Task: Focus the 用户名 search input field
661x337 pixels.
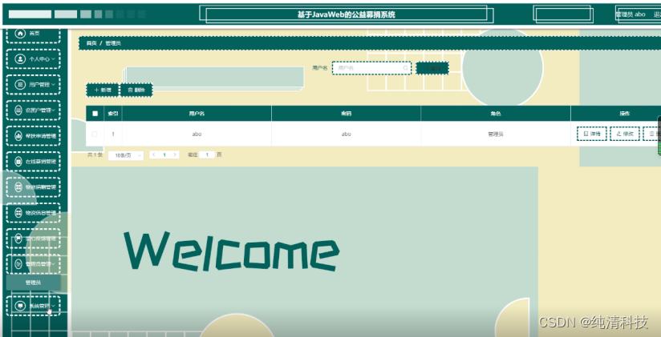Action: pos(371,68)
